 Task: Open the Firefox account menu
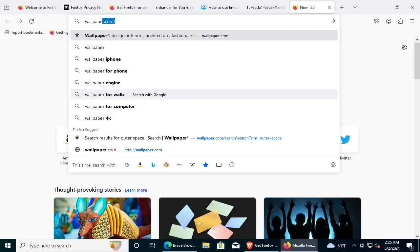(388, 21)
